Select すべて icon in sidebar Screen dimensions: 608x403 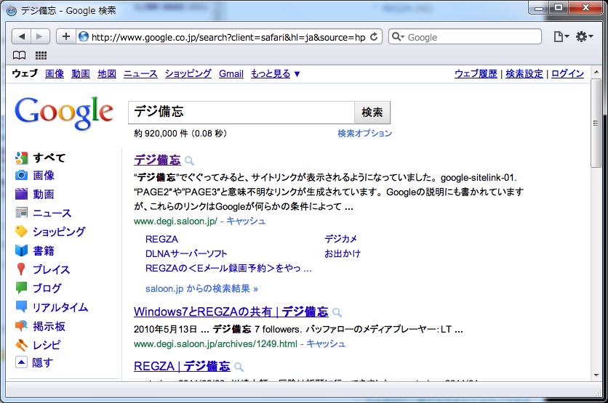[22, 158]
